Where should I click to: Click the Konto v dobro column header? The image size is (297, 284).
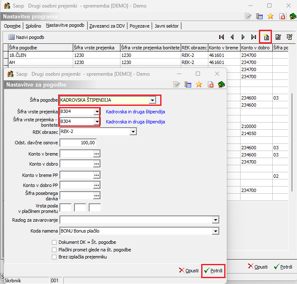coord(256,48)
